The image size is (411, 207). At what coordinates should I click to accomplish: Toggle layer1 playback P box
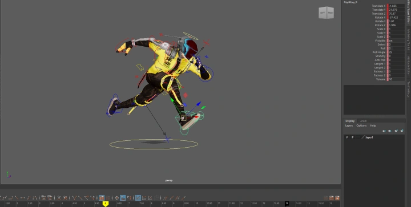click(x=353, y=137)
